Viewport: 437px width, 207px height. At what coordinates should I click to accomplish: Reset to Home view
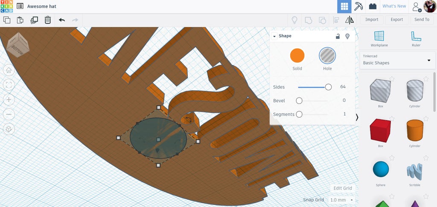[x=9, y=70]
